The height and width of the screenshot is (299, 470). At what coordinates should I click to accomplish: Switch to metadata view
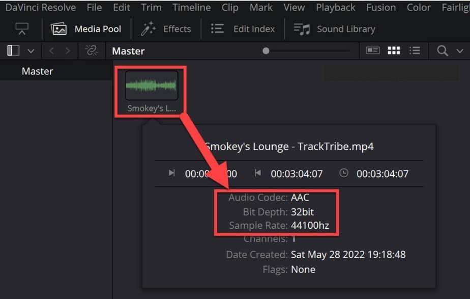click(372, 50)
